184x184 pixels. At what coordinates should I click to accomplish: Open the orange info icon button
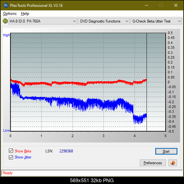click(x=173, y=163)
